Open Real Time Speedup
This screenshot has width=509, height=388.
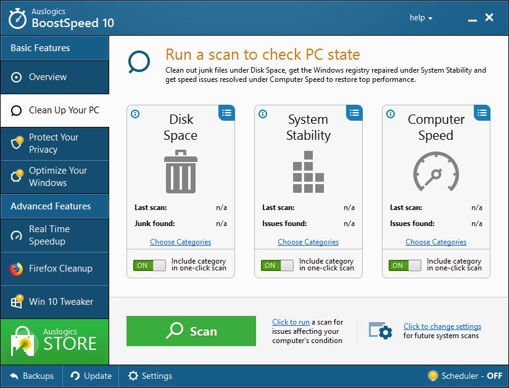[54, 235]
